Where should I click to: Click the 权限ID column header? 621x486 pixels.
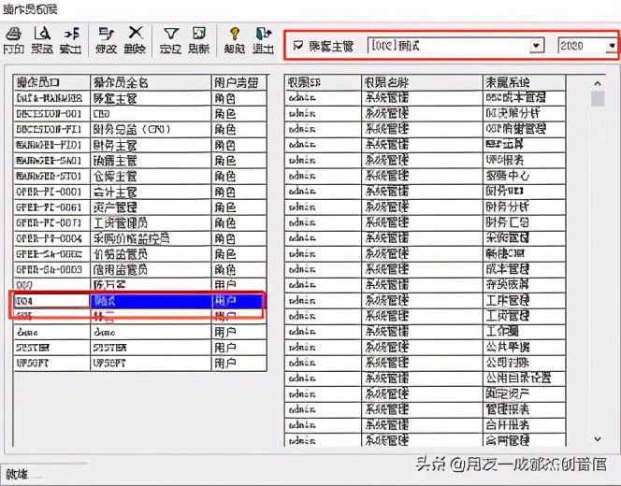pyautogui.click(x=323, y=82)
